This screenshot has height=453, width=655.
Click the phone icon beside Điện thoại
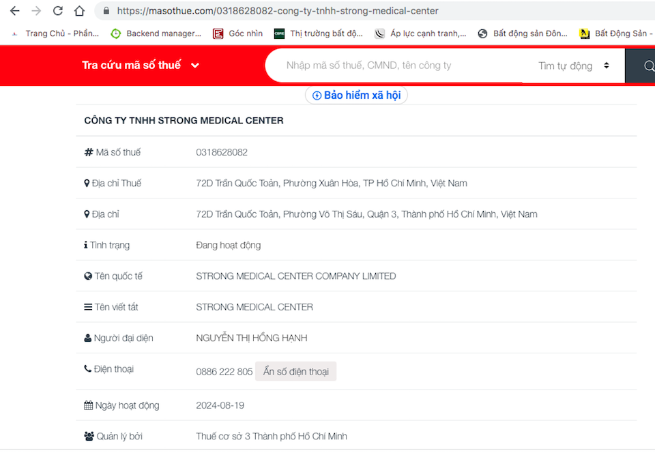click(86, 368)
